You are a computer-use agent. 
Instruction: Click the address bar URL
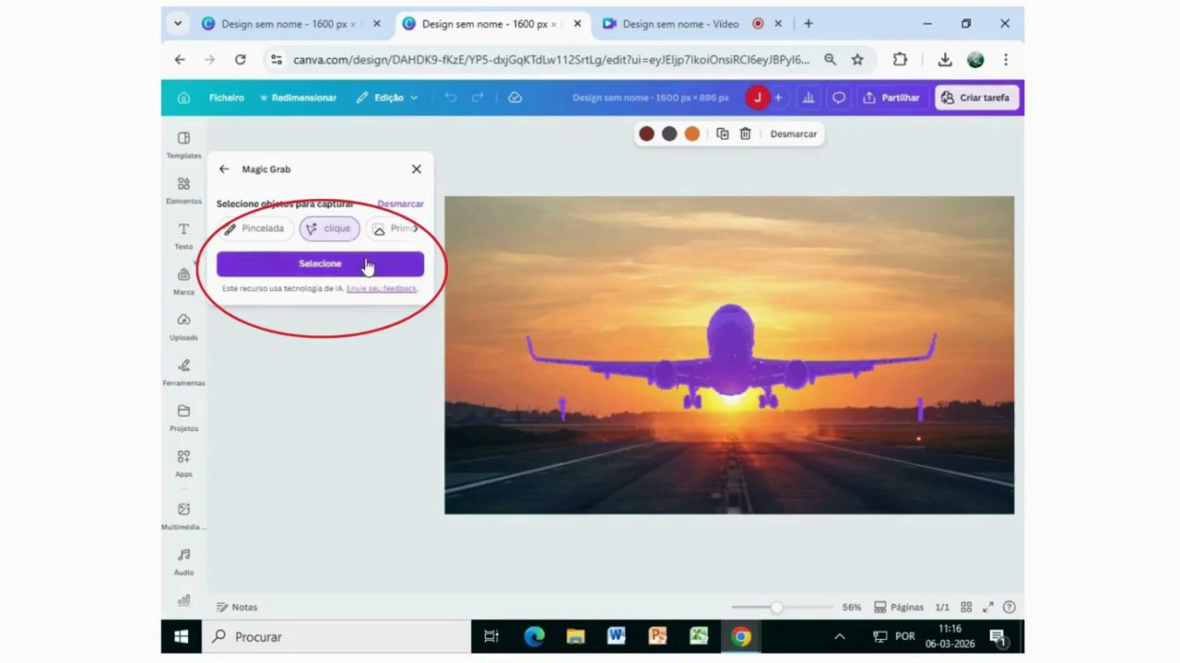(x=551, y=60)
